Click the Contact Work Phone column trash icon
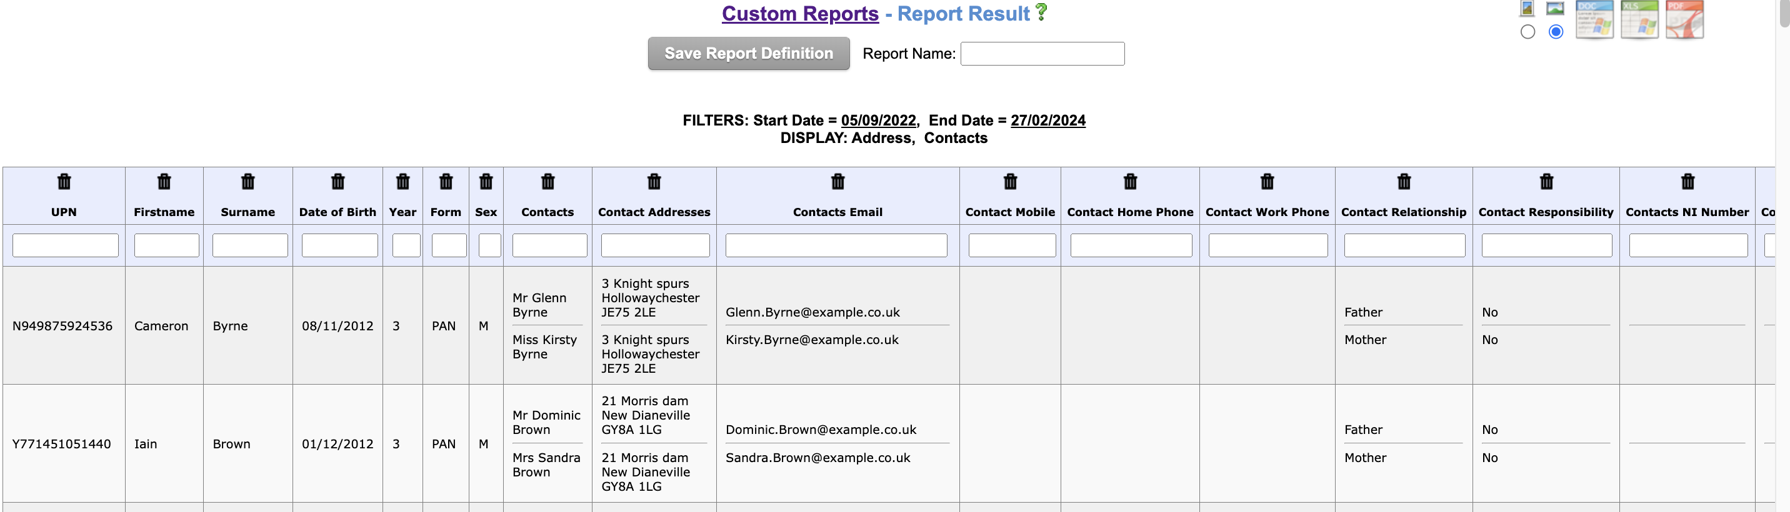 tap(1267, 182)
